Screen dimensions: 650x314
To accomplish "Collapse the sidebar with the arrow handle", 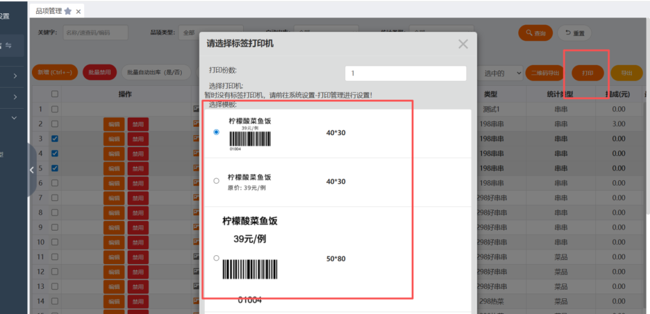I will pyautogui.click(x=31, y=170).
